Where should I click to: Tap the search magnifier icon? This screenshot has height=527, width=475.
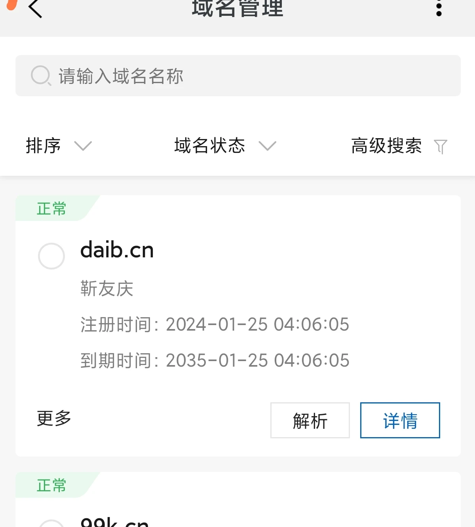[40, 75]
